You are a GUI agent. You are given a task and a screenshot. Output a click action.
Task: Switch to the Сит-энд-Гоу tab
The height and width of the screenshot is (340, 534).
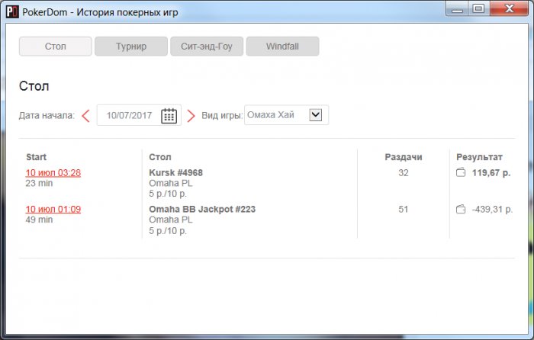point(207,47)
